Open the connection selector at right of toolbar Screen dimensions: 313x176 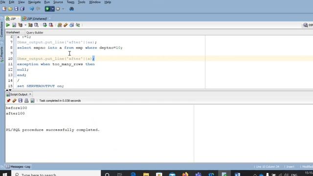pos(308,25)
